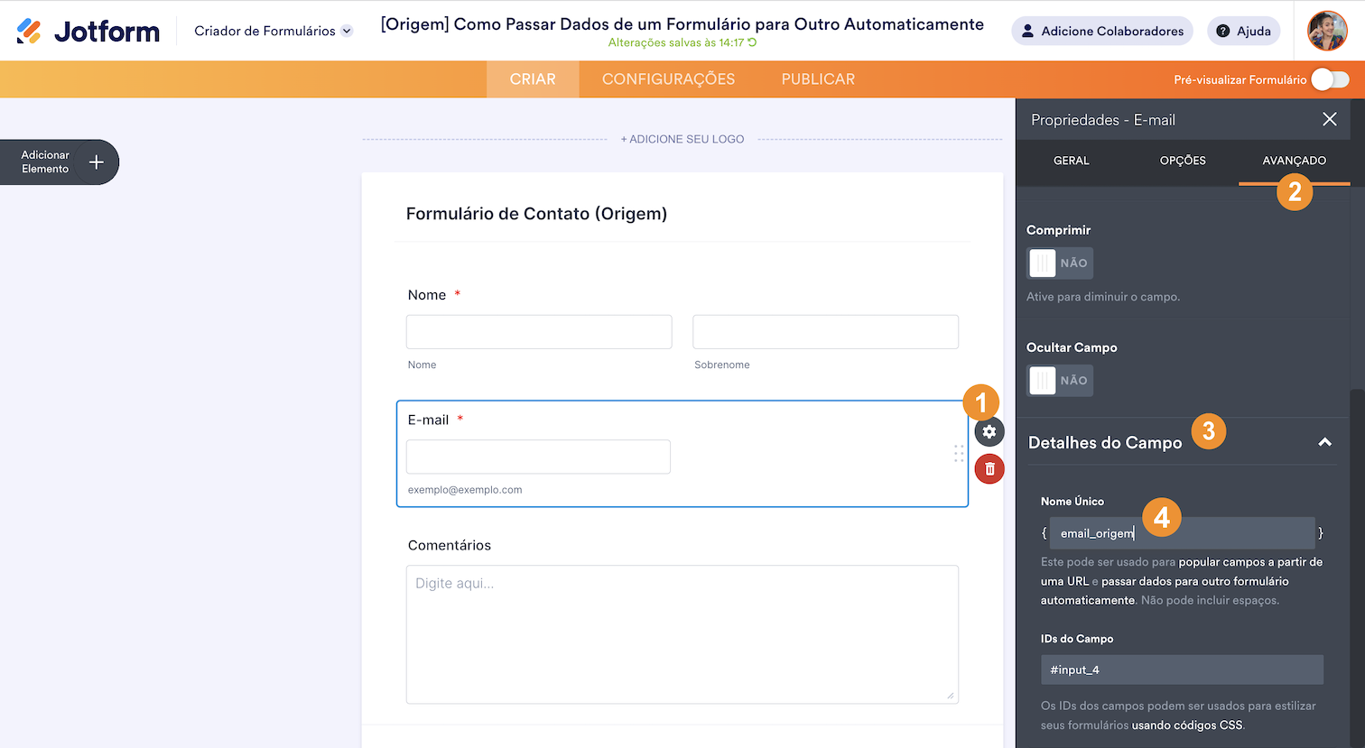Click the revert changes icon beside save time
Viewport: 1365px width, 748px height.
click(x=752, y=42)
